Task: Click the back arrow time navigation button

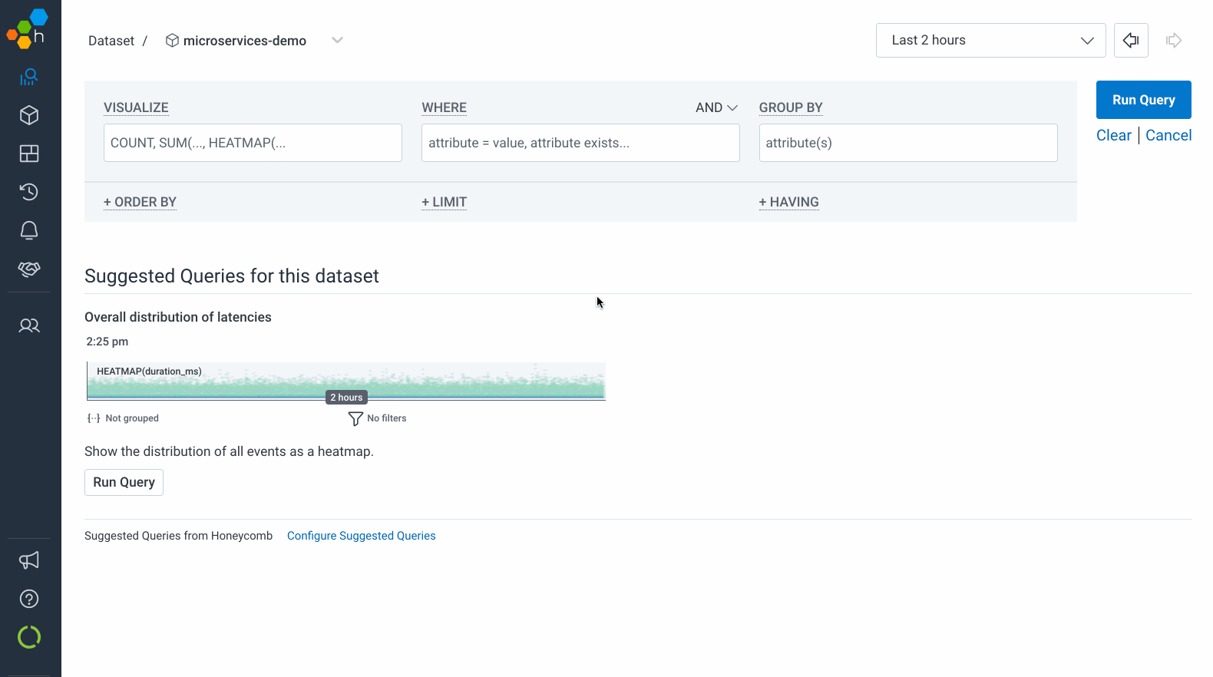Action: 1131,40
